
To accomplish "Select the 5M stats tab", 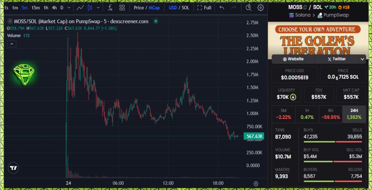I will (283, 114).
